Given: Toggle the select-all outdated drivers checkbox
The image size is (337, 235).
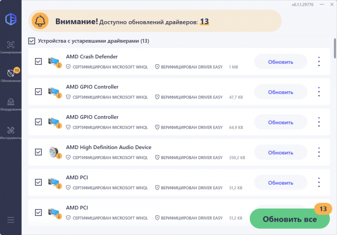Looking at the screenshot, I should click(x=32, y=41).
